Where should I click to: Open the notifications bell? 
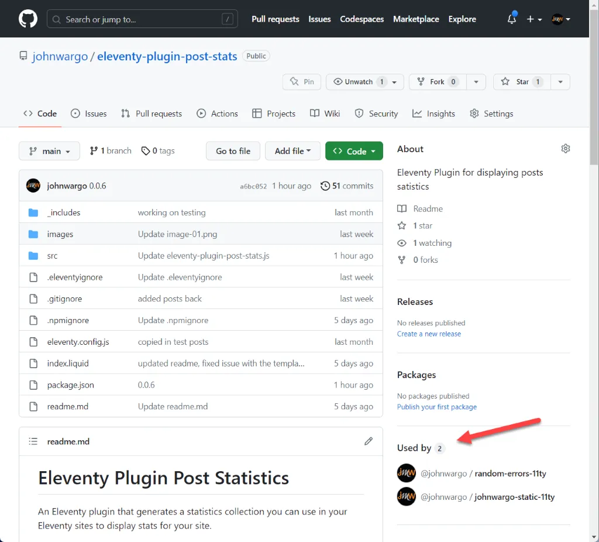[512, 19]
